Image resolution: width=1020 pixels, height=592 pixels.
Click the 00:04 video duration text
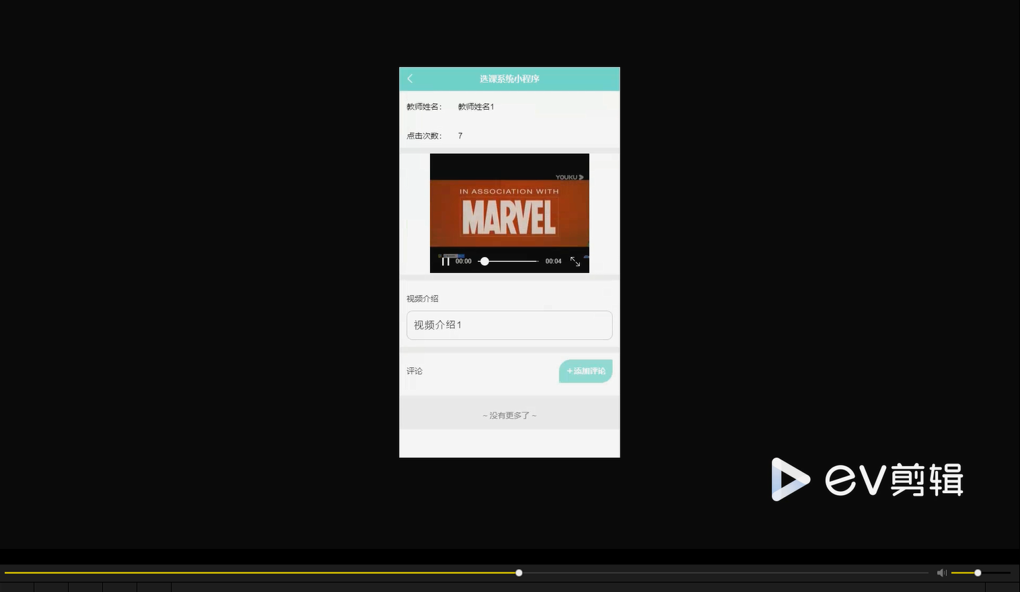point(553,261)
